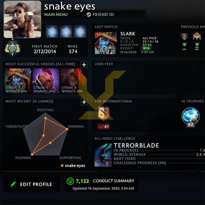205x205 pixels.
Task: Open the Conduct Summary panel
Action: click(101, 184)
